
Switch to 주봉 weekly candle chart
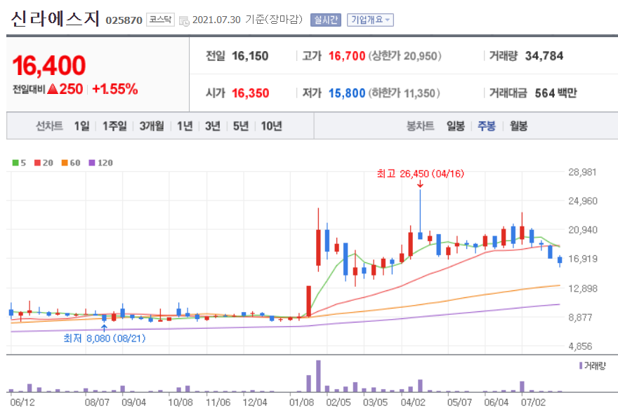(487, 126)
